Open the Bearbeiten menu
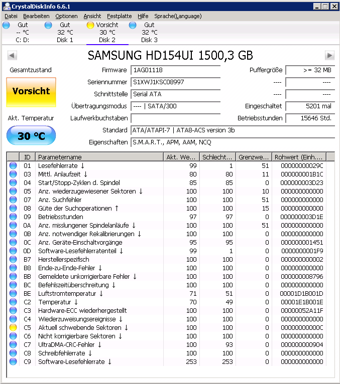The width and height of the screenshot is (340, 384). coord(36,16)
